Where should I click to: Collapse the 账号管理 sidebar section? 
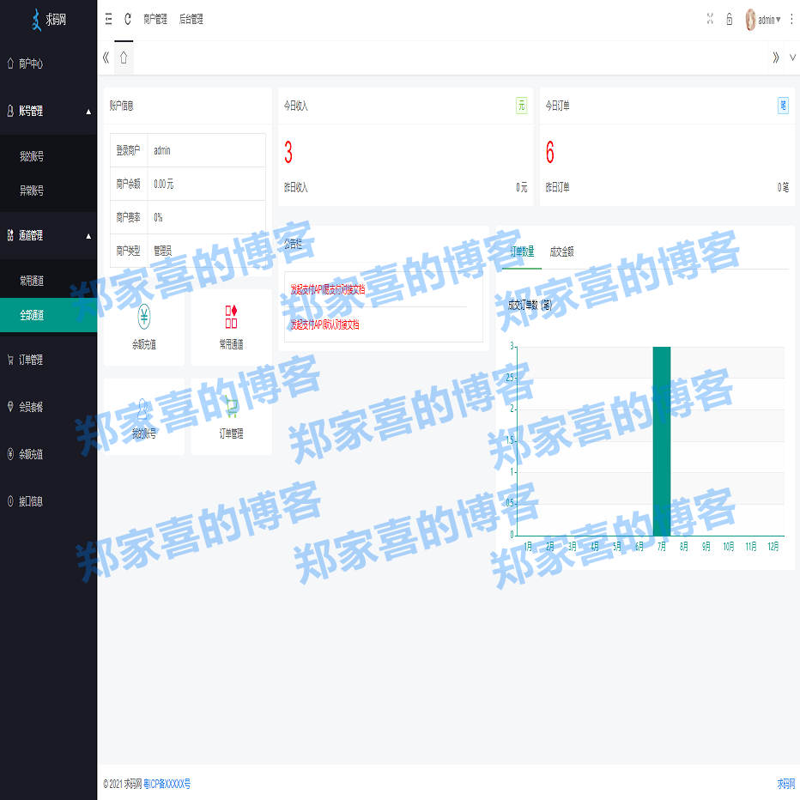(x=48, y=112)
